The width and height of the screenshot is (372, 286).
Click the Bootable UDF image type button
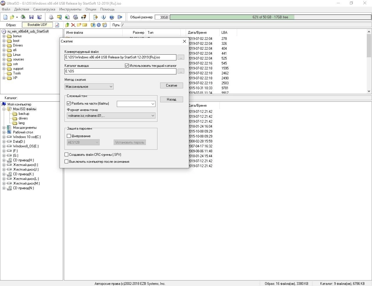point(37,25)
